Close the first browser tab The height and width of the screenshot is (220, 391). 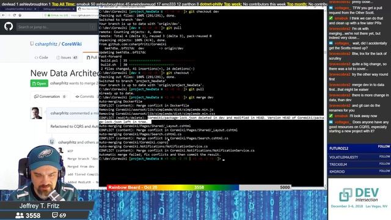click(35, 9)
